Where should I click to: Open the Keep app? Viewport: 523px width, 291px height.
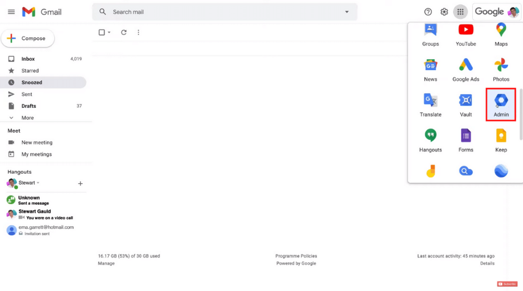tap(501, 141)
